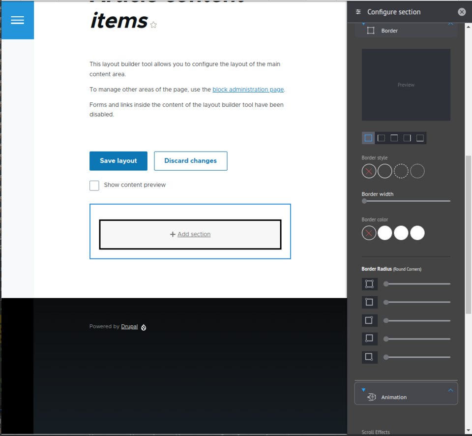472x436 pixels.
Task: Pick the first white border color swatch
Action: tap(384, 233)
